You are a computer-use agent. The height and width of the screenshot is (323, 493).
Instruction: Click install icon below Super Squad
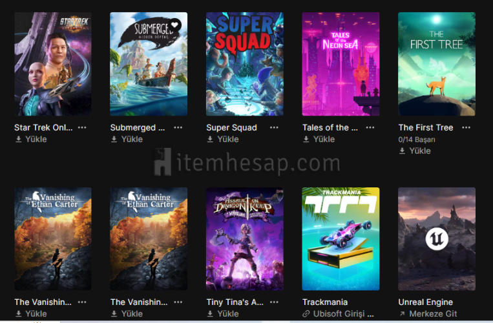[x=210, y=139]
